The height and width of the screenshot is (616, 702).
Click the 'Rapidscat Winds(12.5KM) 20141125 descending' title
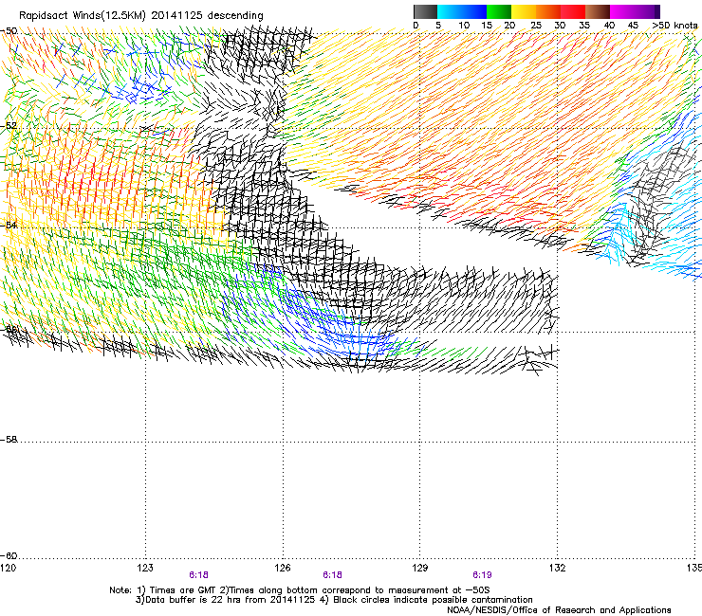pyautogui.click(x=141, y=15)
